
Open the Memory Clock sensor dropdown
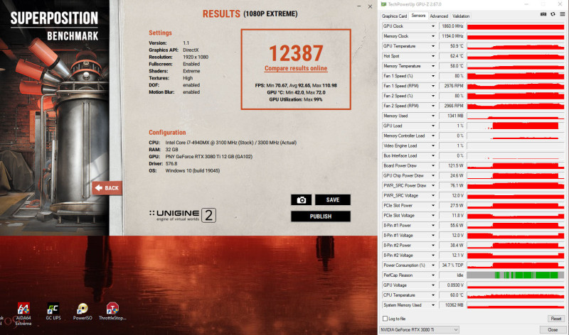click(x=433, y=36)
